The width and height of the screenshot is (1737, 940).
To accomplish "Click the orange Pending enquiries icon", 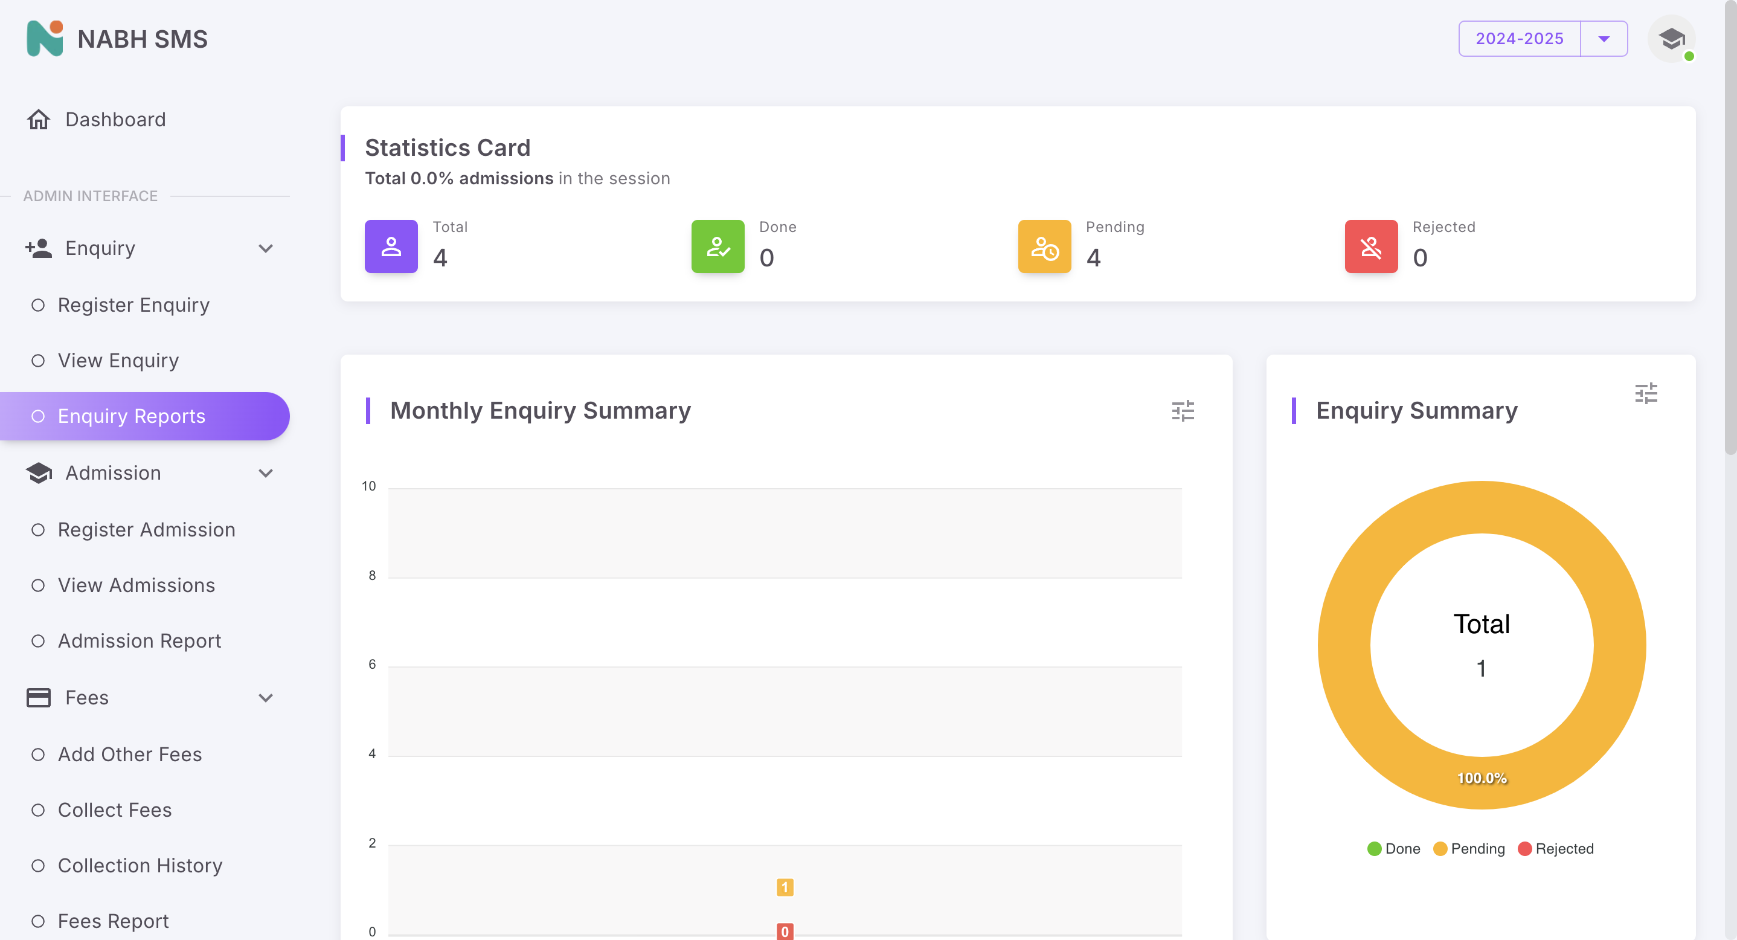I will [1044, 246].
